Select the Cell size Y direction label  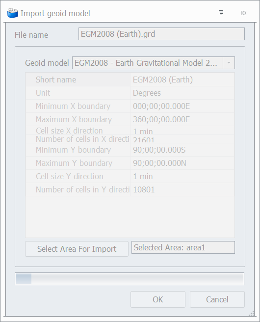pos(69,176)
